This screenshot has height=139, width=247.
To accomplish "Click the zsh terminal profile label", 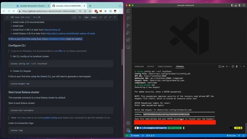I will [x=221, y=66].
